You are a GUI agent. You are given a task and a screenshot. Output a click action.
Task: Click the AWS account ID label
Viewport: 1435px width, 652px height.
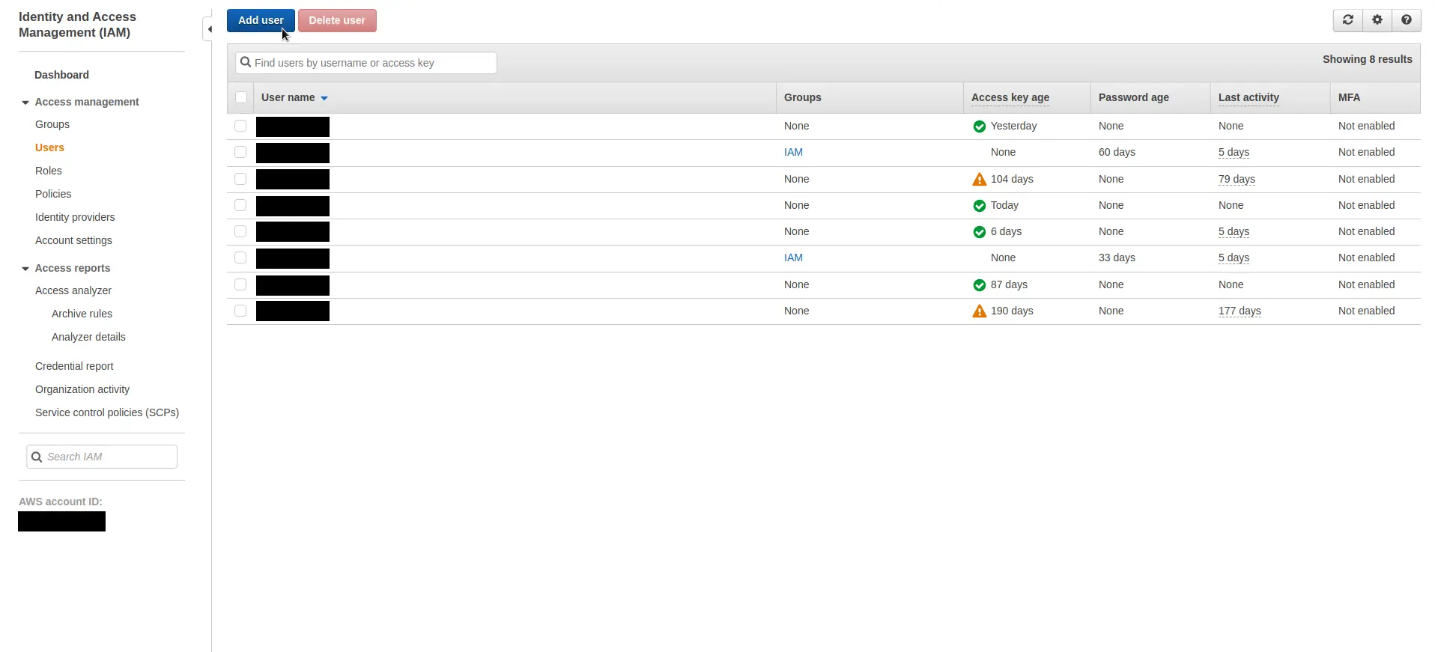click(x=61, y=502)
